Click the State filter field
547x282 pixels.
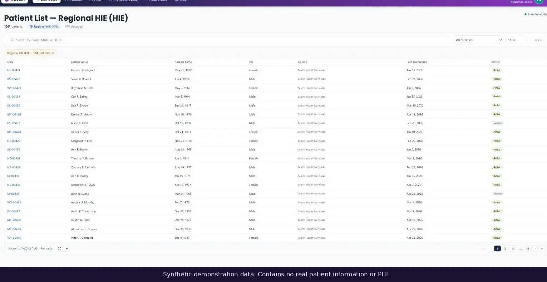coord(516,40)
